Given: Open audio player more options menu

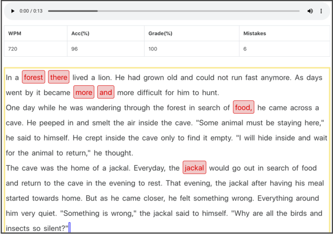Looking at the screenshot, I should [321, 11].
